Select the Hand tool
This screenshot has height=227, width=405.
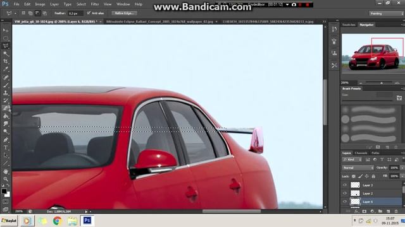pos(6,172)
